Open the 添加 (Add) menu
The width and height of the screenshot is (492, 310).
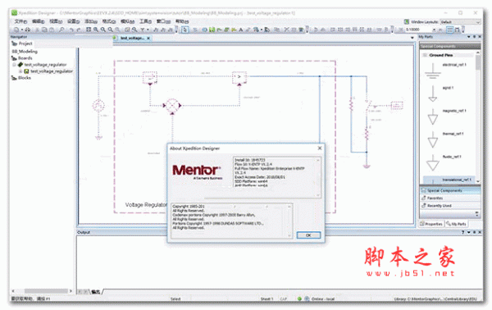[x=91, y=21]
